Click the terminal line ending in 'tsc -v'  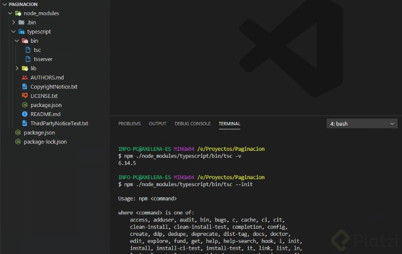(180, 156)
